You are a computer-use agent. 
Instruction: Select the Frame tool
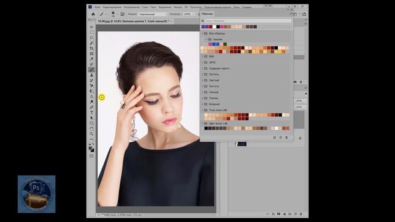coord(91,54)
